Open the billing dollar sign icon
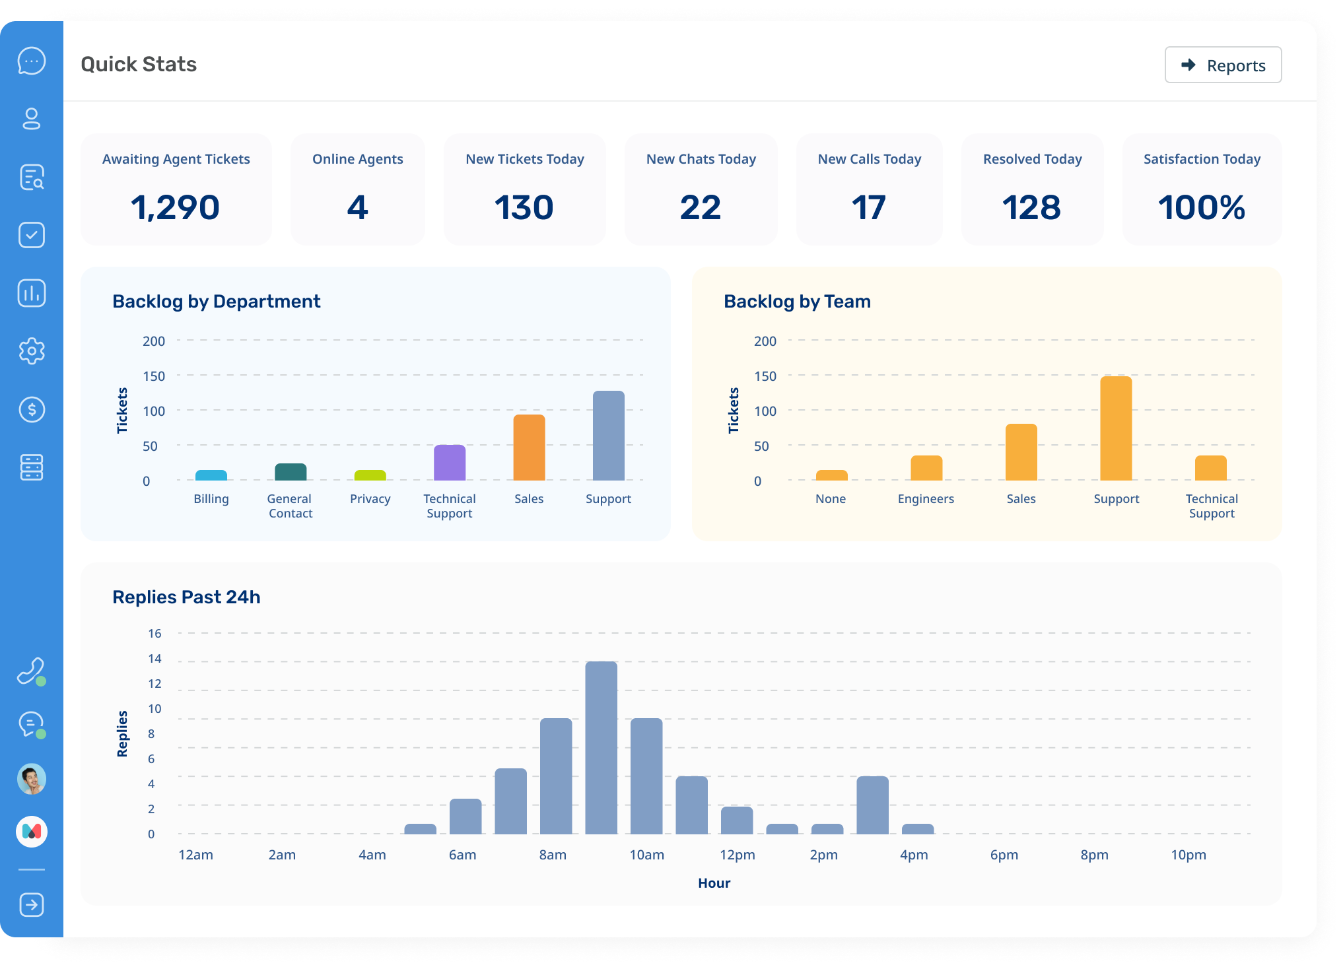Screen dimensions: 1343x969 point(32,409)
